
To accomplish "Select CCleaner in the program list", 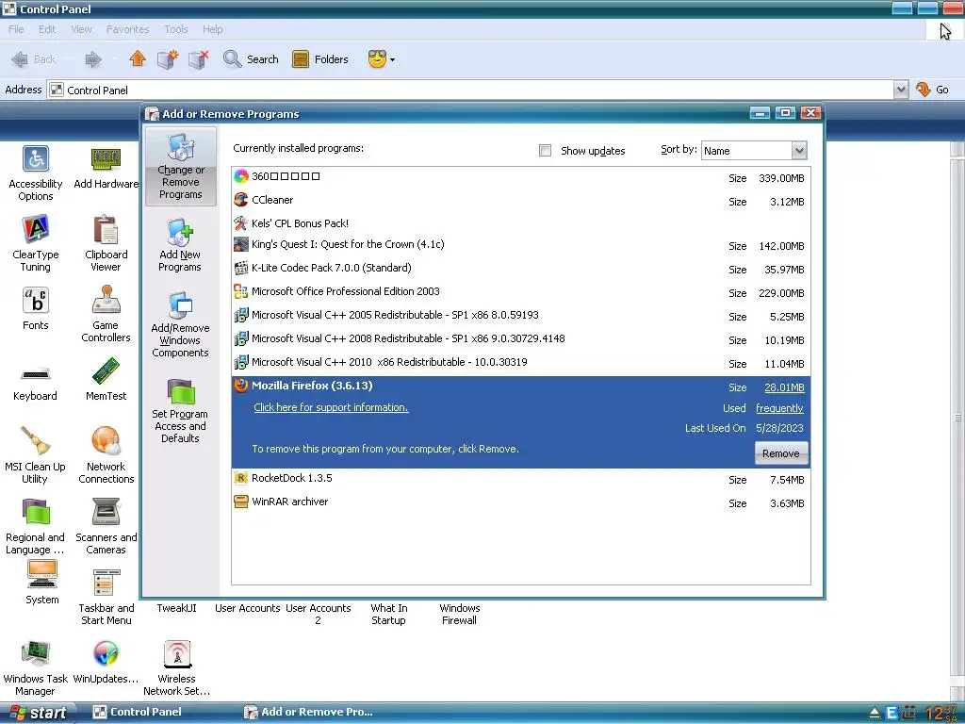I will click(521, 200).
